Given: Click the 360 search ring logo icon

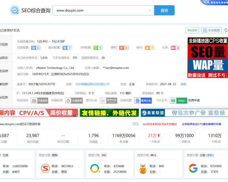Looking at the screenshot, I should coord(95,169).
